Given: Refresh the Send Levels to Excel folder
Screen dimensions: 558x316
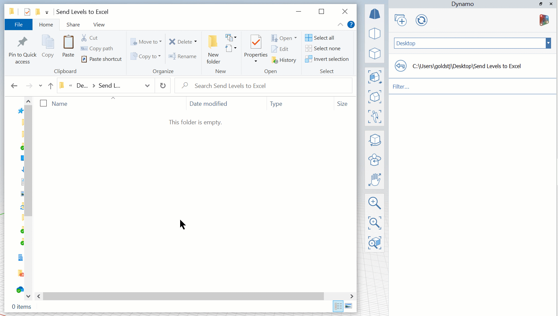Looking at the screenshot, I should click(x=163, y=86).
